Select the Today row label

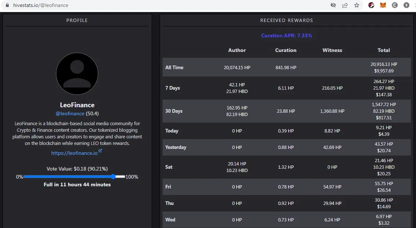[x=172, y=131]
